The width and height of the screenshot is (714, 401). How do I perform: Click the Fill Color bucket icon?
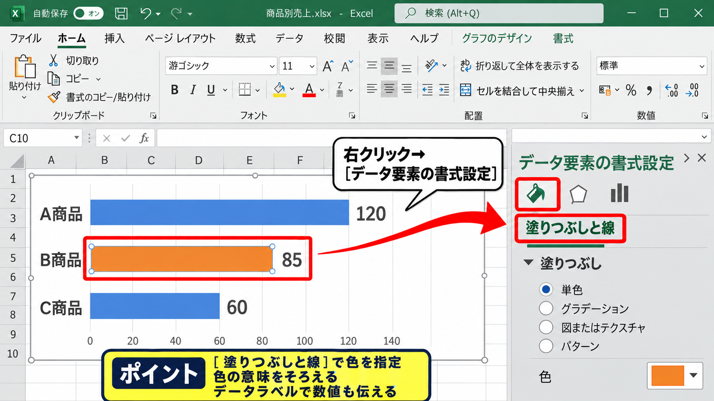coord(280,89)
